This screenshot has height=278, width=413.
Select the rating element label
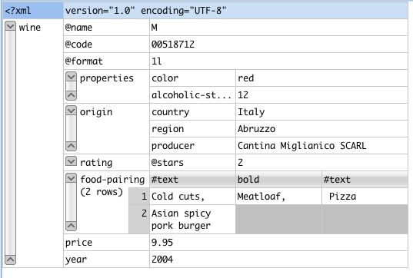tap(96, 163)
